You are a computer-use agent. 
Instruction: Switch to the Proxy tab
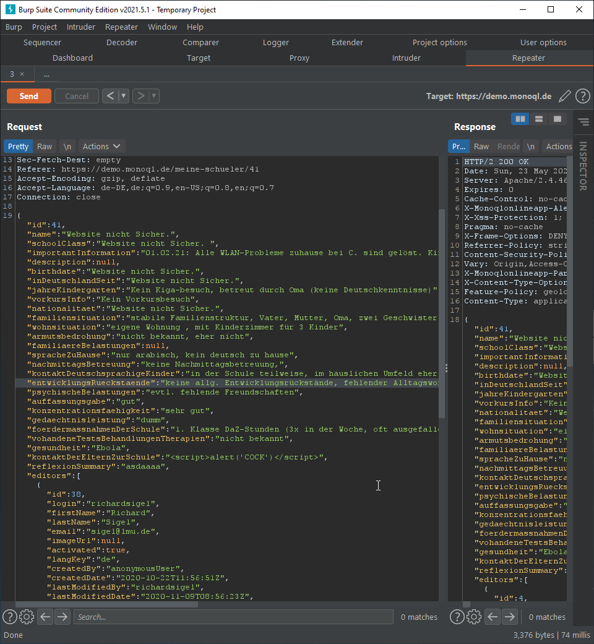point(299,58)
